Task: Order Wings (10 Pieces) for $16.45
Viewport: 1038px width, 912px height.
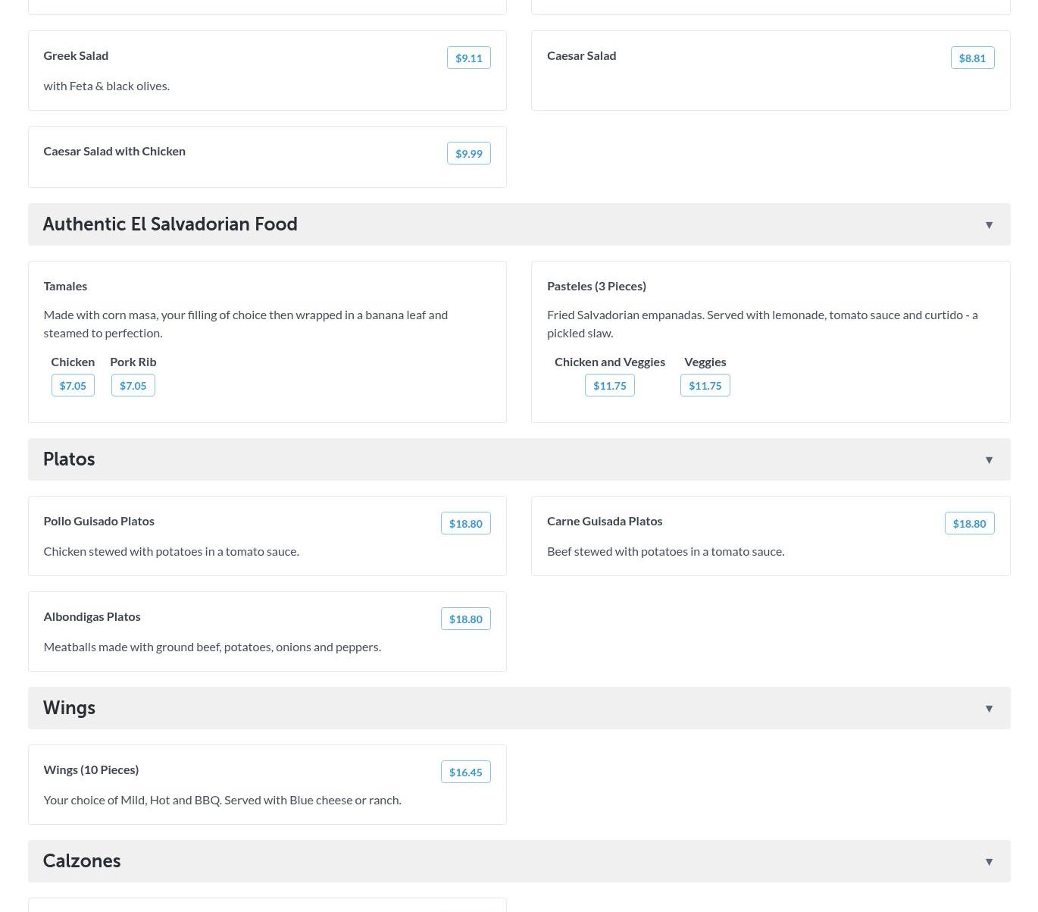Action: (x=465, y=773)
